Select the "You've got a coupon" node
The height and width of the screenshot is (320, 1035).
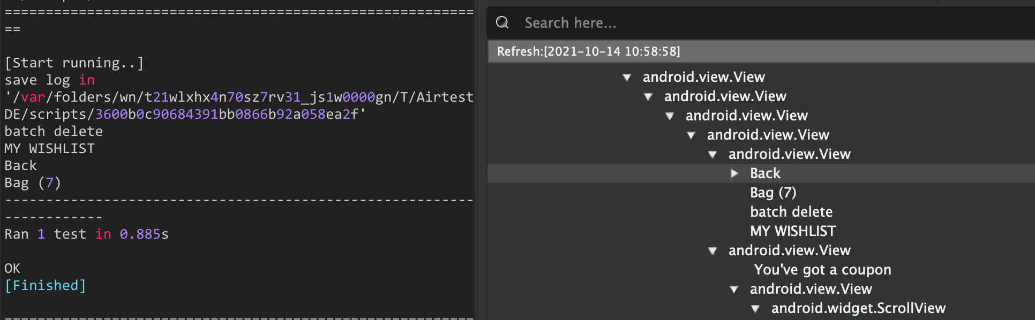(822, 270)
